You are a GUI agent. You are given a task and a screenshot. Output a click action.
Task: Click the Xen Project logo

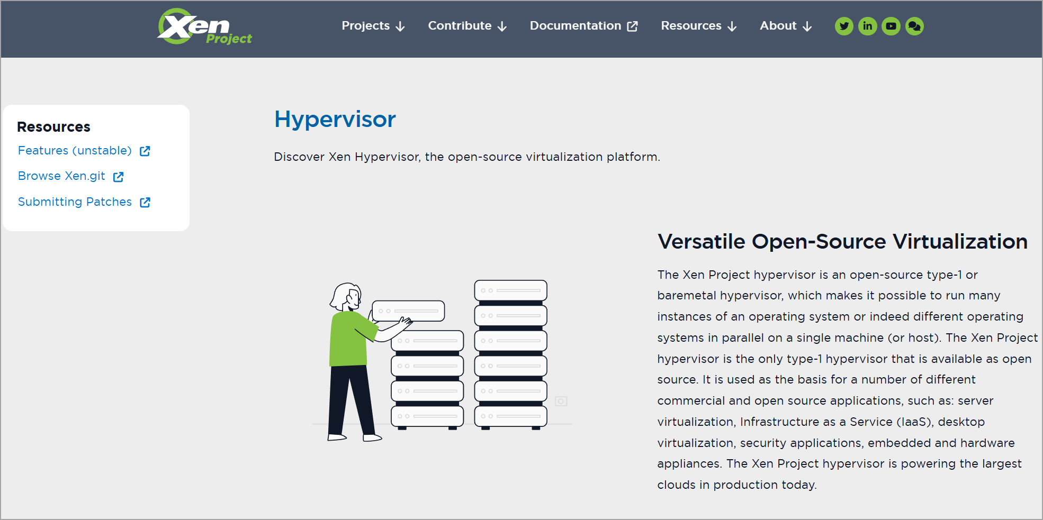(204, 26)
